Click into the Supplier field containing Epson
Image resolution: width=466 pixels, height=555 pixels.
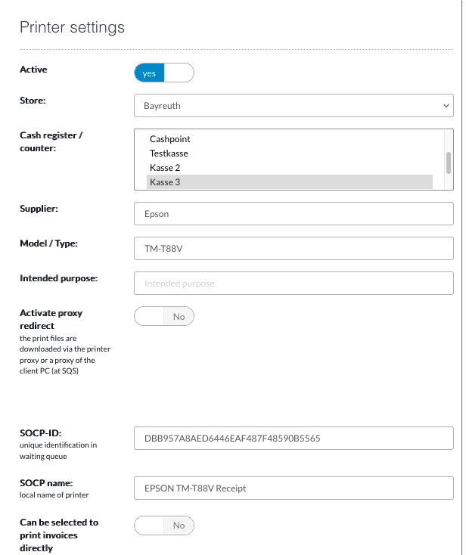pos(294,214)
